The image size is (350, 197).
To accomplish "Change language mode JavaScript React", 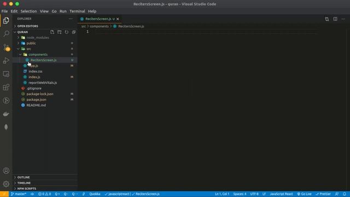I will [x=281, y=194].
